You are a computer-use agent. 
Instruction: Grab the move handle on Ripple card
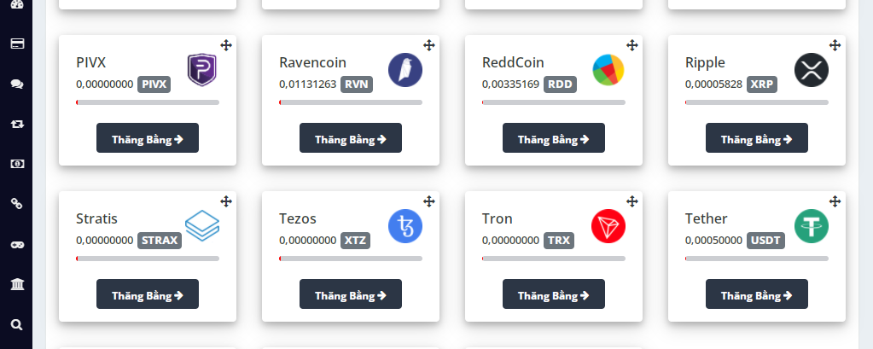click(835, 44)
